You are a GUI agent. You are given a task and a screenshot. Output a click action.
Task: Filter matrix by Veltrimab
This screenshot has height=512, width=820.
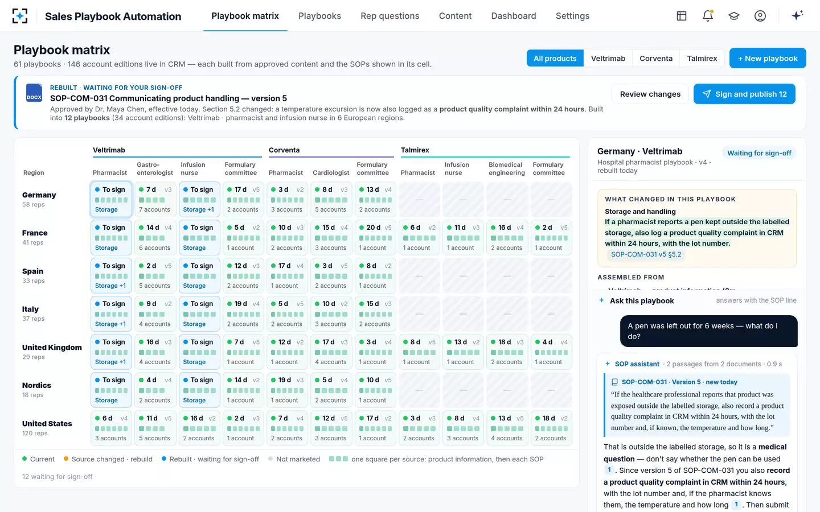[x=608, y=58]
